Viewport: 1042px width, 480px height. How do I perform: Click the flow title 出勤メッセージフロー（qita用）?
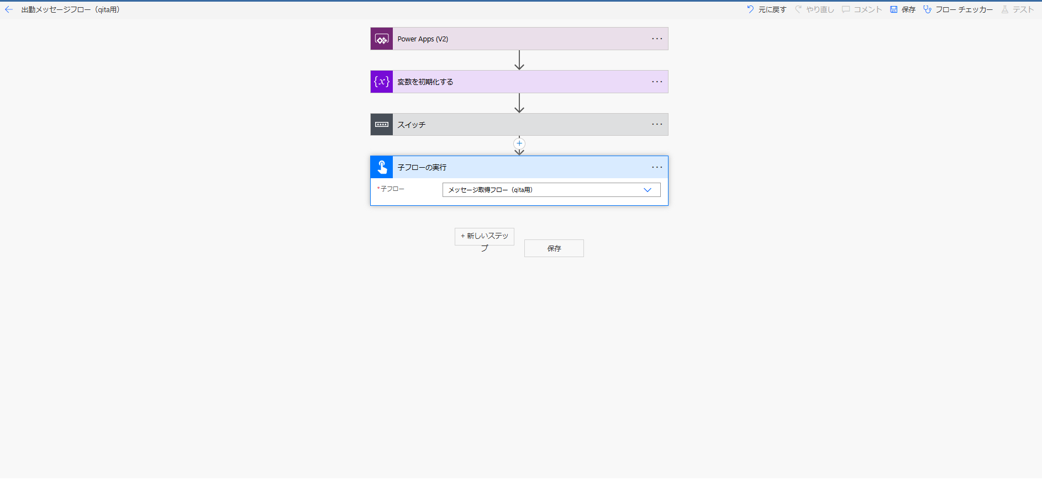(x=71, y=9)
